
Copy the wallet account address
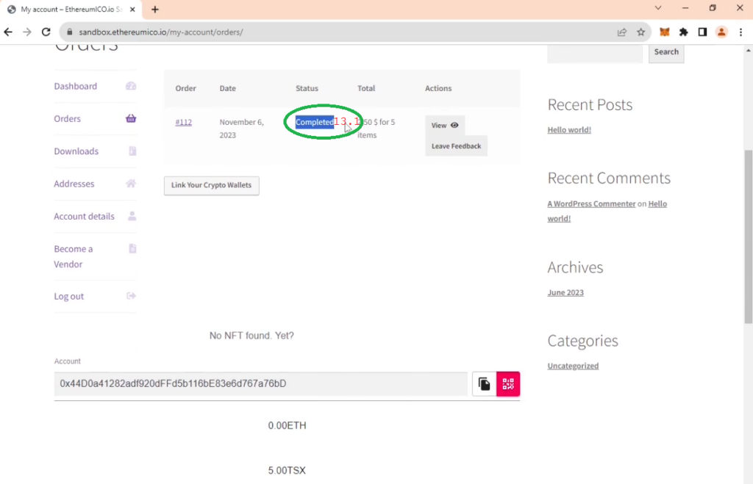(484, 384)
